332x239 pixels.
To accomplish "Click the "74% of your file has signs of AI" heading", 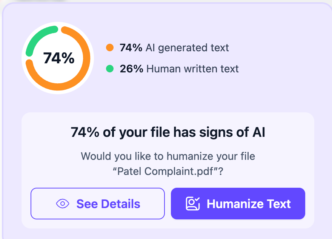I will coord(168,133).
